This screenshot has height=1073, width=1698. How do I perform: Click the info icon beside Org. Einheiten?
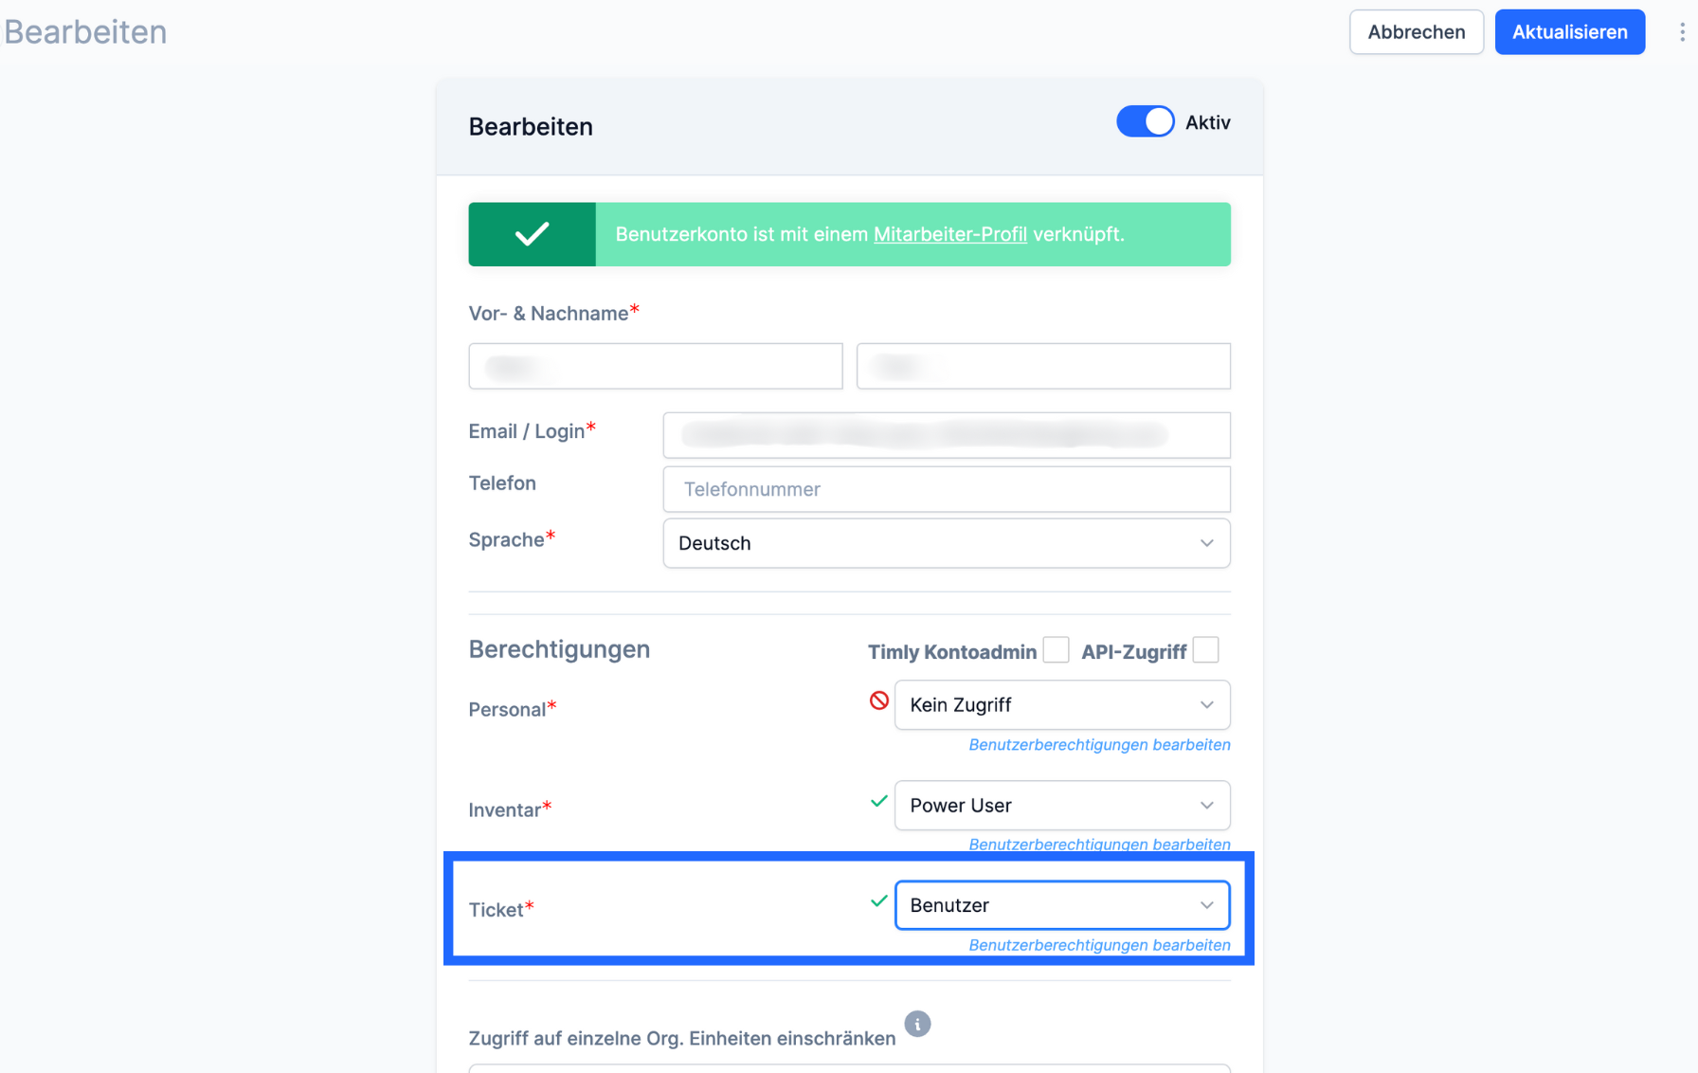(917, 1024)
